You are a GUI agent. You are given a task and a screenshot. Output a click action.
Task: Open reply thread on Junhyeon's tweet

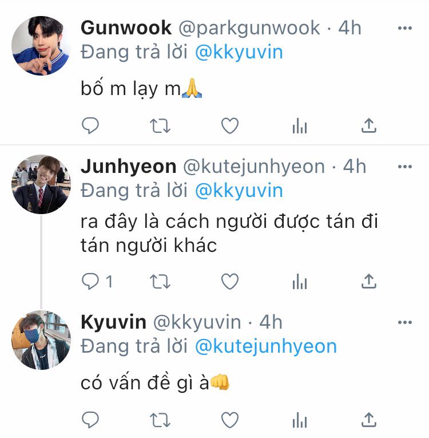coord(97,281)
